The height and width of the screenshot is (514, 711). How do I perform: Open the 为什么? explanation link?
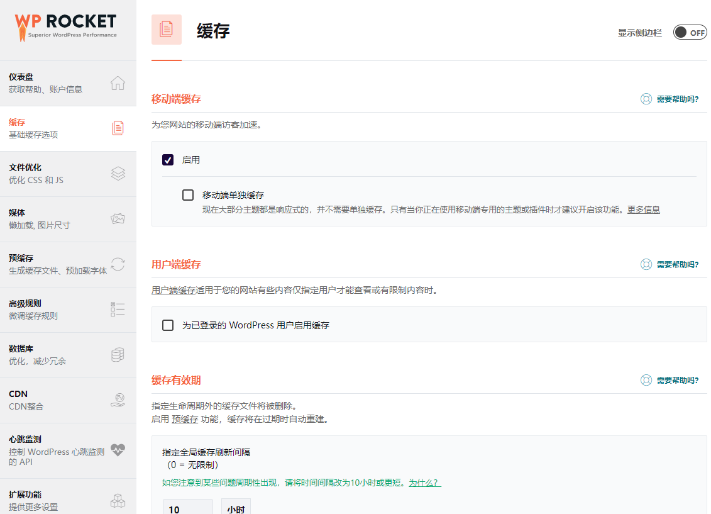pyautogui.click(x=423, y=483)
